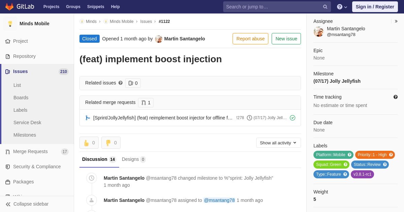This screenshot has height=212, width=404.
Task: Open the Projects menu in top bar
Action: [x=51, y=7]
